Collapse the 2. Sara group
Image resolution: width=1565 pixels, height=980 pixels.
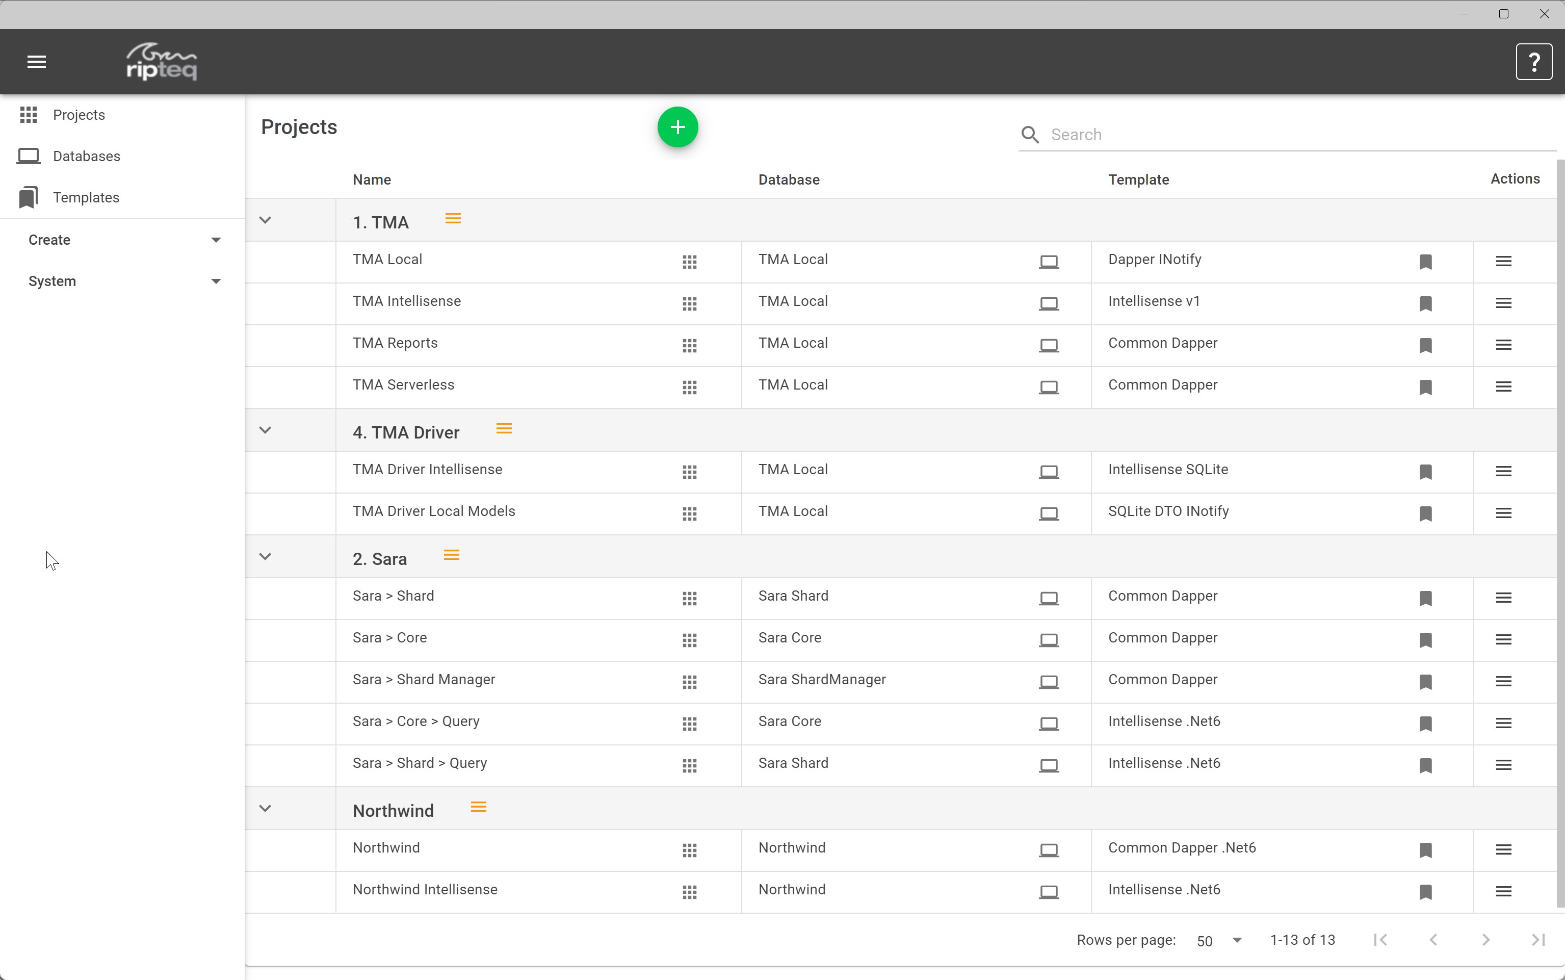pos(265,557)
